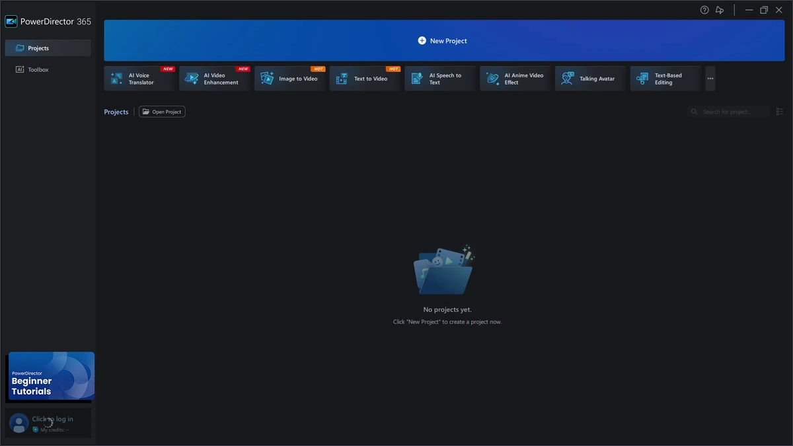
Task: Launch AI Anime Video Effect
Action: click(515, 79)
